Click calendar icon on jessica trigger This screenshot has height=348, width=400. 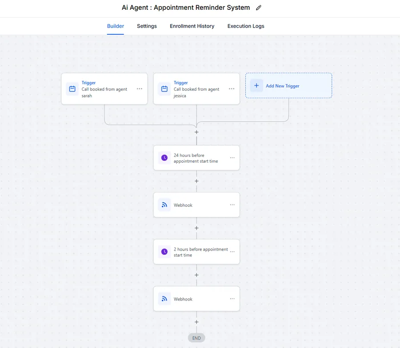164,89
